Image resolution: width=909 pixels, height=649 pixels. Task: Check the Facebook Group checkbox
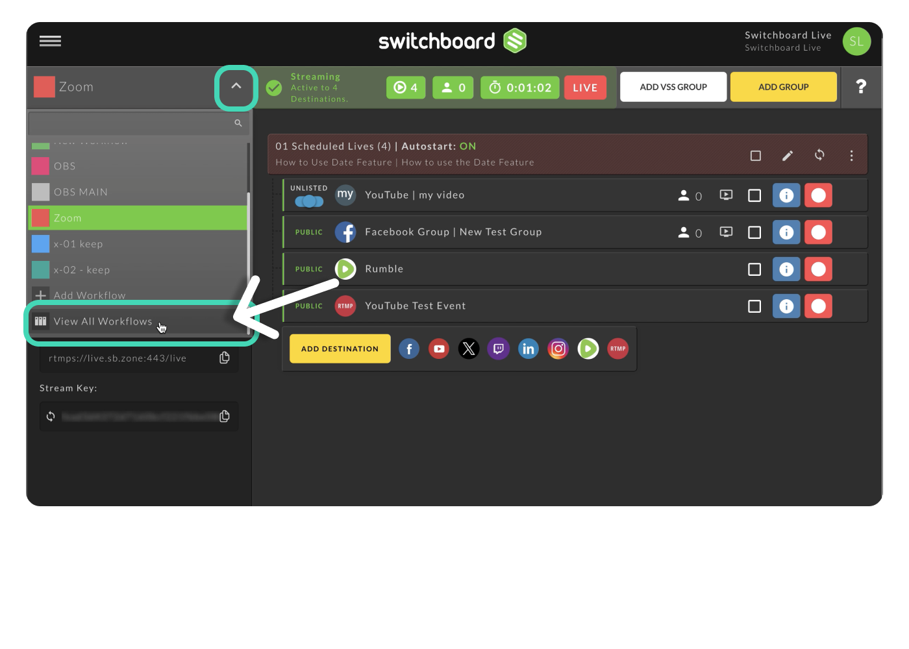754,232
